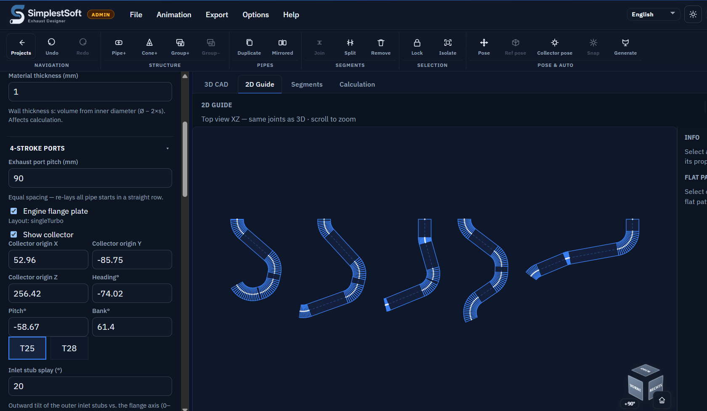Open the English language dropdown
Viewport: 707px width, 411px height.
pos(653,14)
